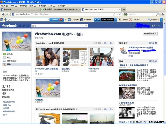Screen dimensions: 166x124
Task: Open the VicoVation品牌活動 album link
Action: click(46, 70)
